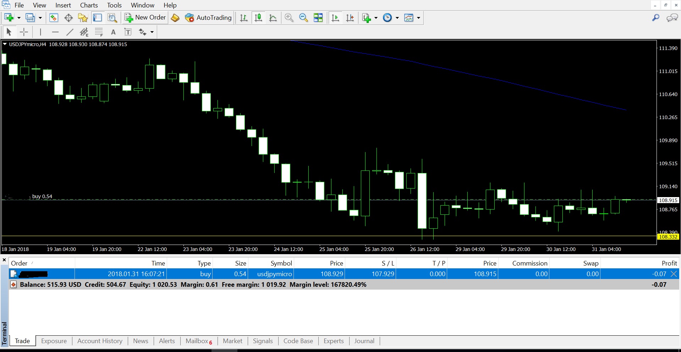Select the Equidistant Channel tool
The image size is (681, 352).
[x=84, y=32]
